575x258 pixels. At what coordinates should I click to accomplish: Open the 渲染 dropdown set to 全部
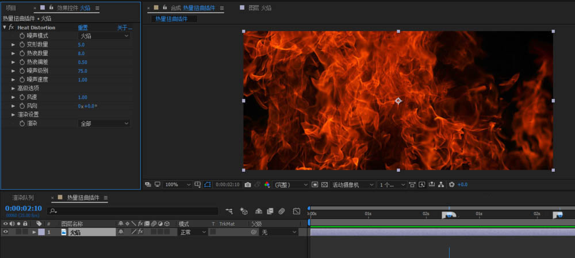click(104, 124)
